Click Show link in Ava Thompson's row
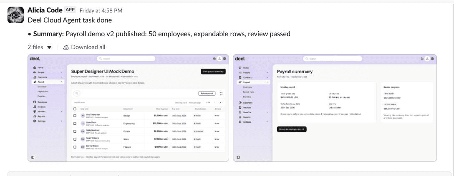Screen dimensions: 454x176 (217, 115)
